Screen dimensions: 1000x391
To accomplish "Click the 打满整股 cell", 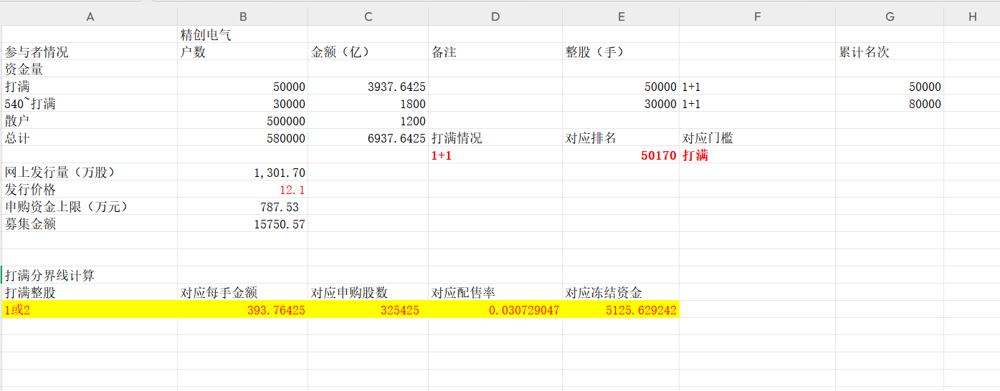I will point(90,292).
